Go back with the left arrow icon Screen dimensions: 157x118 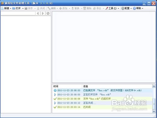point(38,13)
